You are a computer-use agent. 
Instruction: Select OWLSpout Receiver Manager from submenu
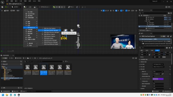49,32
